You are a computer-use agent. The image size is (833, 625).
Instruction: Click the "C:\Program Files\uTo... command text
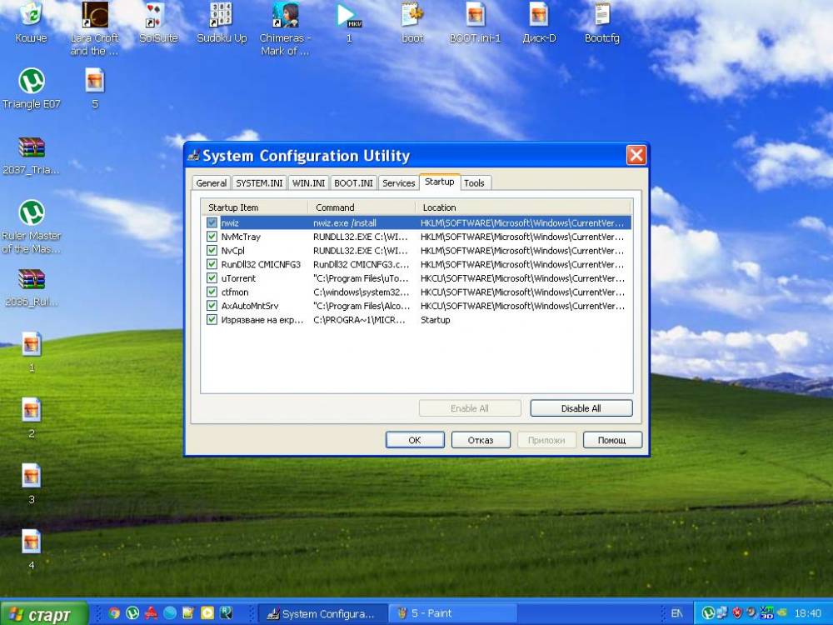(x=361, y=278)
